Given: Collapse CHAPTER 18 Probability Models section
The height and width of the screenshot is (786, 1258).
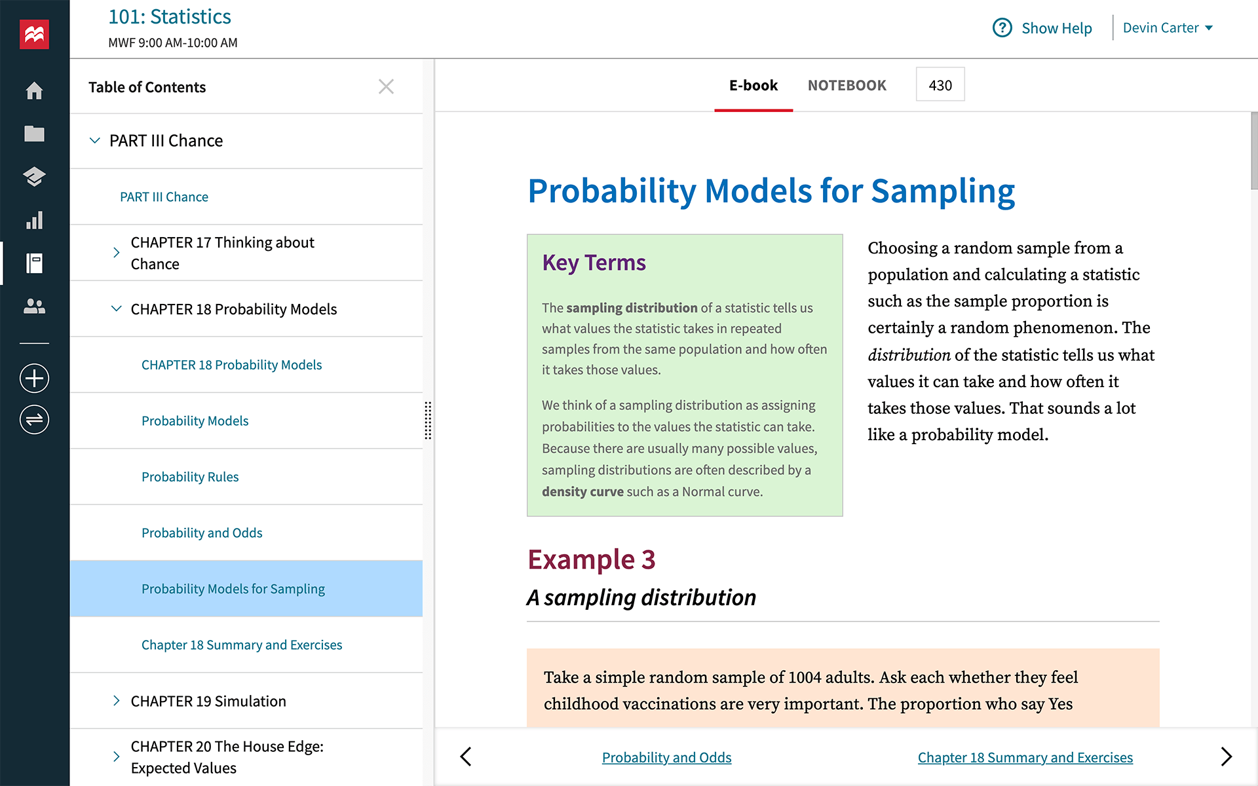Looking at the screenshot, I should tap(116, 309).
